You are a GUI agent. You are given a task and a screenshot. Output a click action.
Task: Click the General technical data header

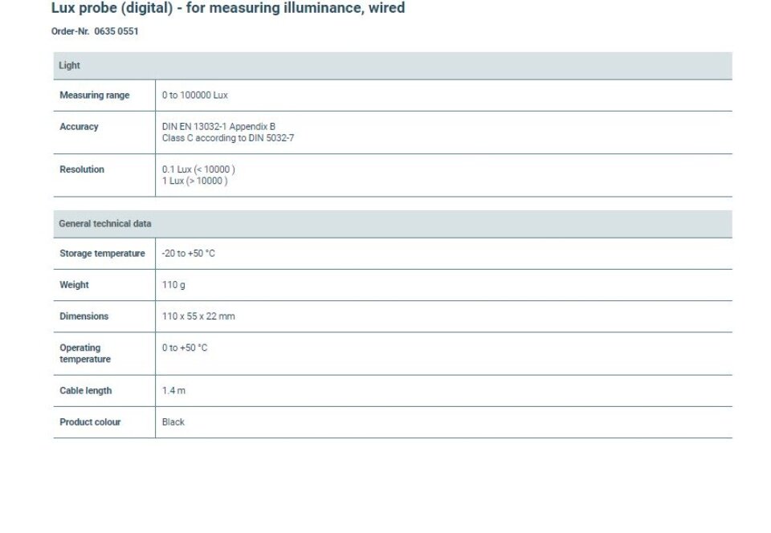(x=393, y=223)
